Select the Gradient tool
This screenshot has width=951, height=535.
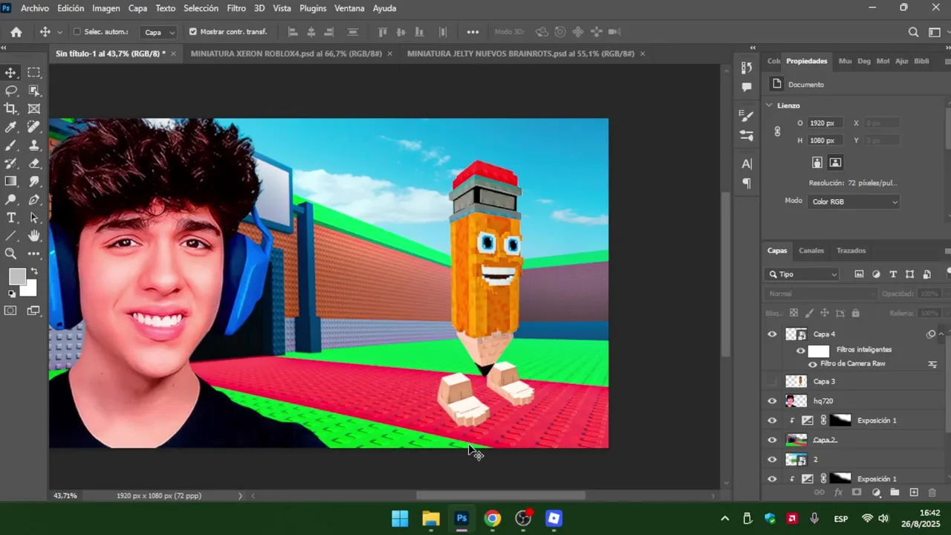[10, 181]
